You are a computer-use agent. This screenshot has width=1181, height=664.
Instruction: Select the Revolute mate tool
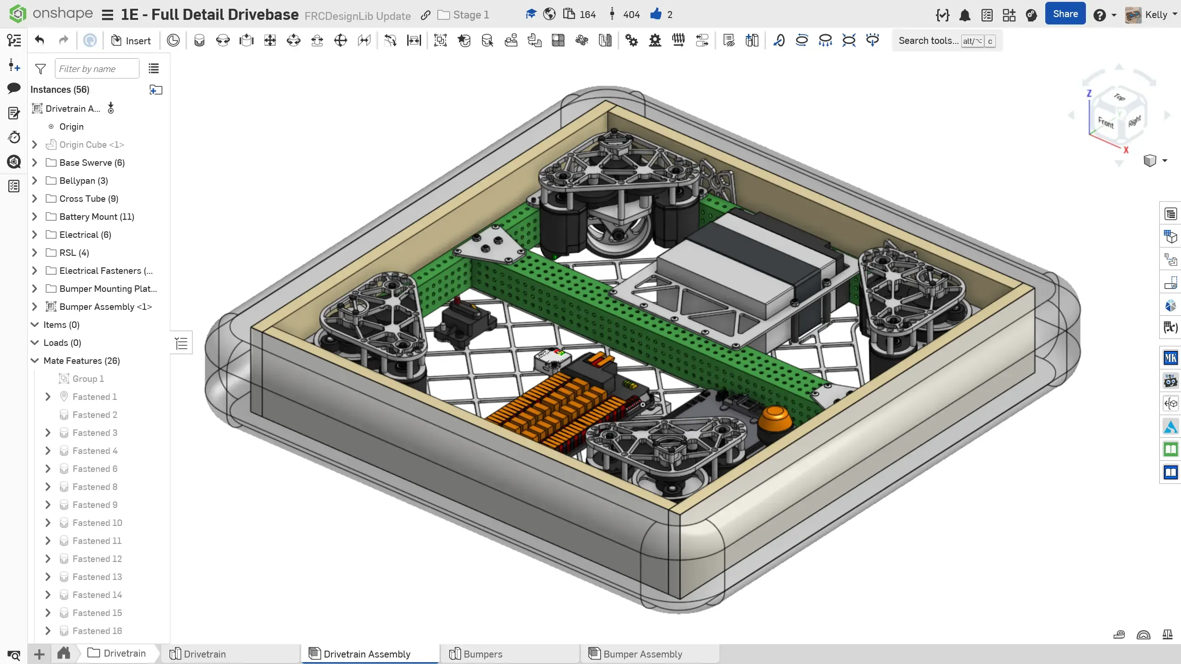(x=223, y=41)
